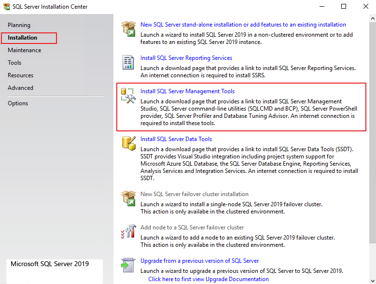Click the Microsoft SQL Server 2019 label
Viewport: 376px width, 284px height.
[50, 264]
